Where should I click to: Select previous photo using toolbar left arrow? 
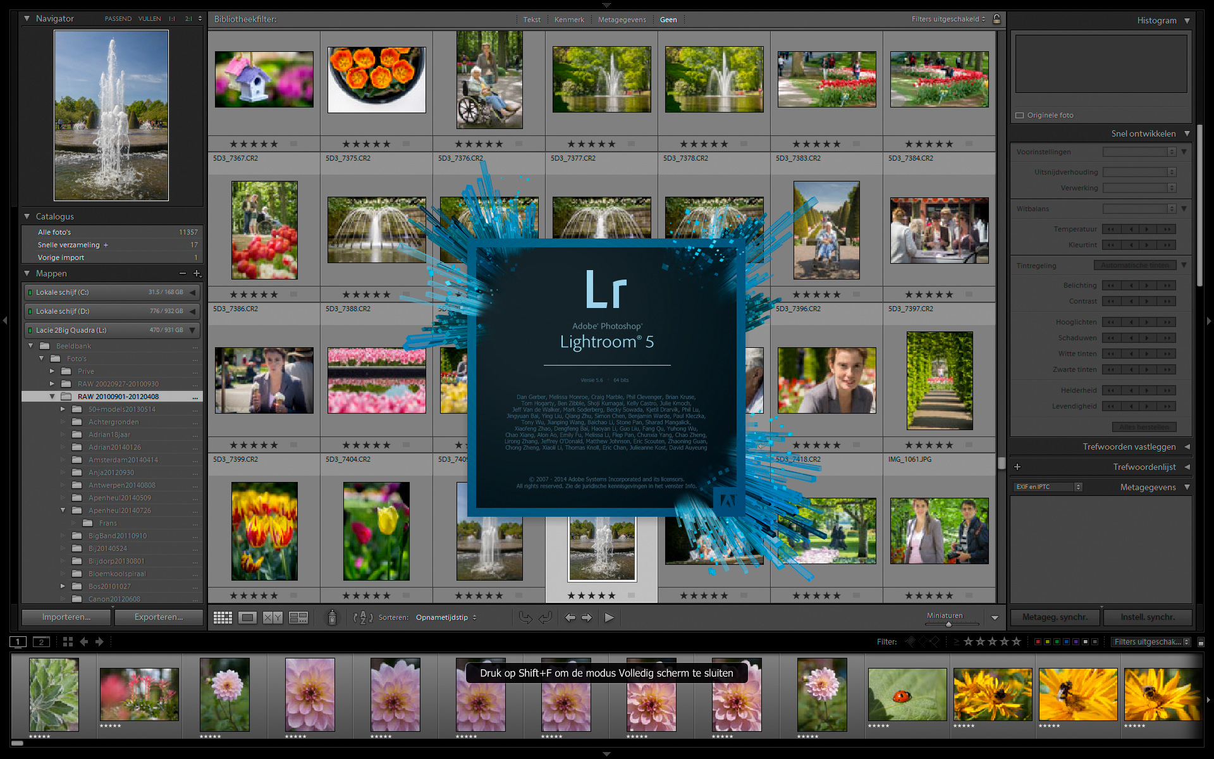pyautogui.click(x=570, y=617)
